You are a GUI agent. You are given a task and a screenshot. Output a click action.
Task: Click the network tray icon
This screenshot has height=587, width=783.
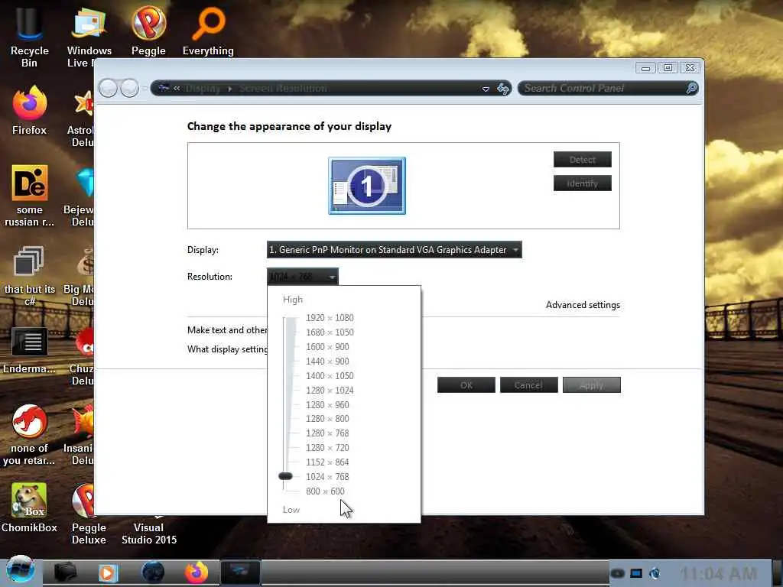635,573
